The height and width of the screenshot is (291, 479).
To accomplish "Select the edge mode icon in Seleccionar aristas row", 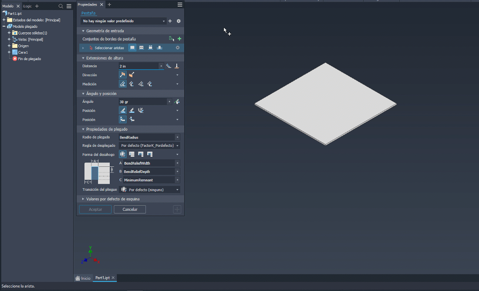I will pyautogui.click(x=132, y=47).
